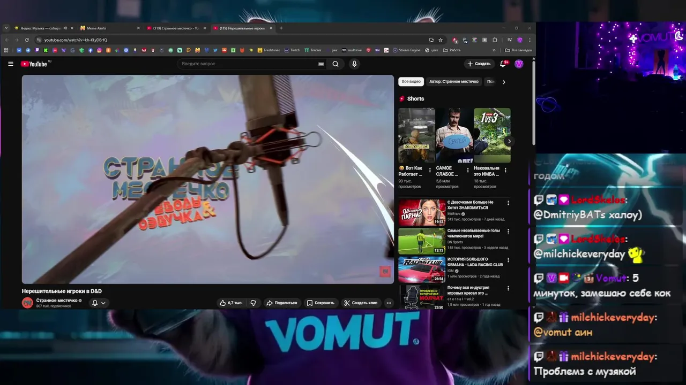Open the САМОЕ СЛАБОЕ short
Screen dimensions: 686x385
point(454,135)
